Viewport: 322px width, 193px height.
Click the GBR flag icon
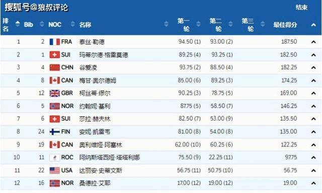click(x=55, y=93)
